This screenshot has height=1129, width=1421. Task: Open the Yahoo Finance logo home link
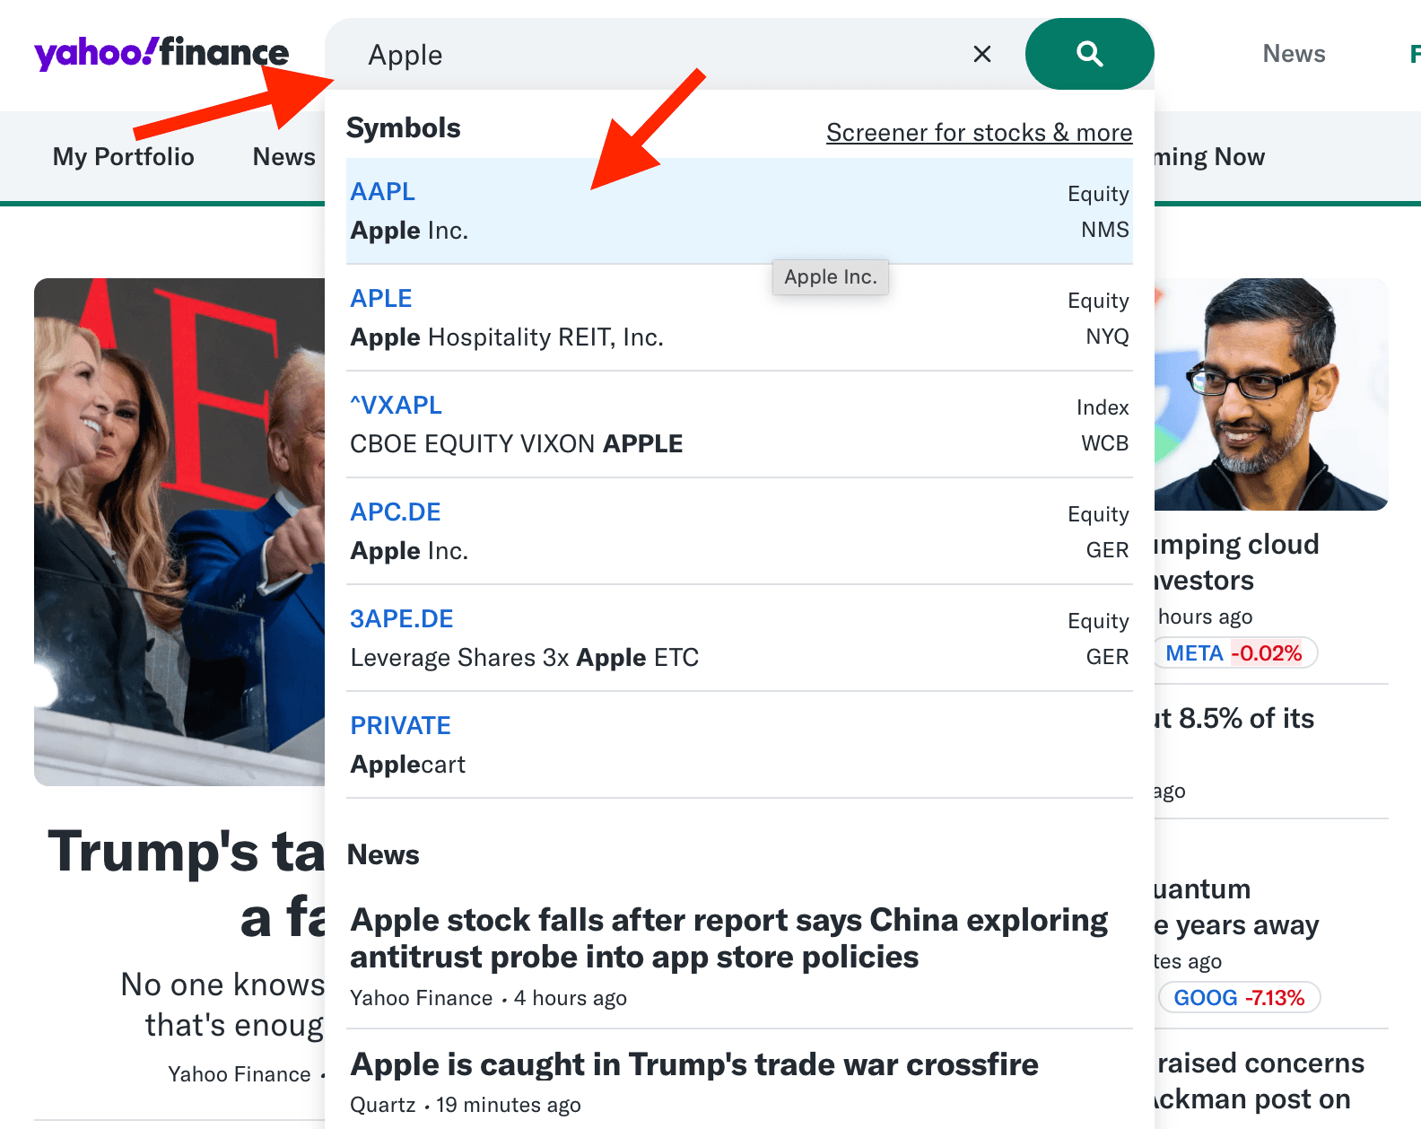161,53
